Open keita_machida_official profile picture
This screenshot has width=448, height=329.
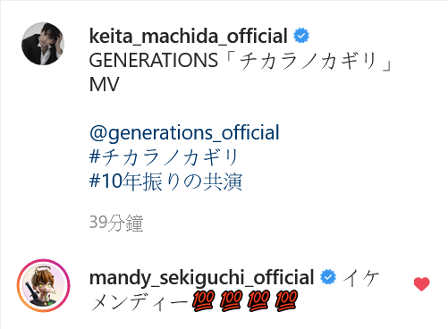click(43, 44)
